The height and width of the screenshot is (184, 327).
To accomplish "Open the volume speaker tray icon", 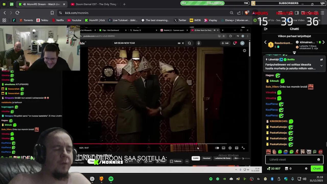I will point(305,179).
